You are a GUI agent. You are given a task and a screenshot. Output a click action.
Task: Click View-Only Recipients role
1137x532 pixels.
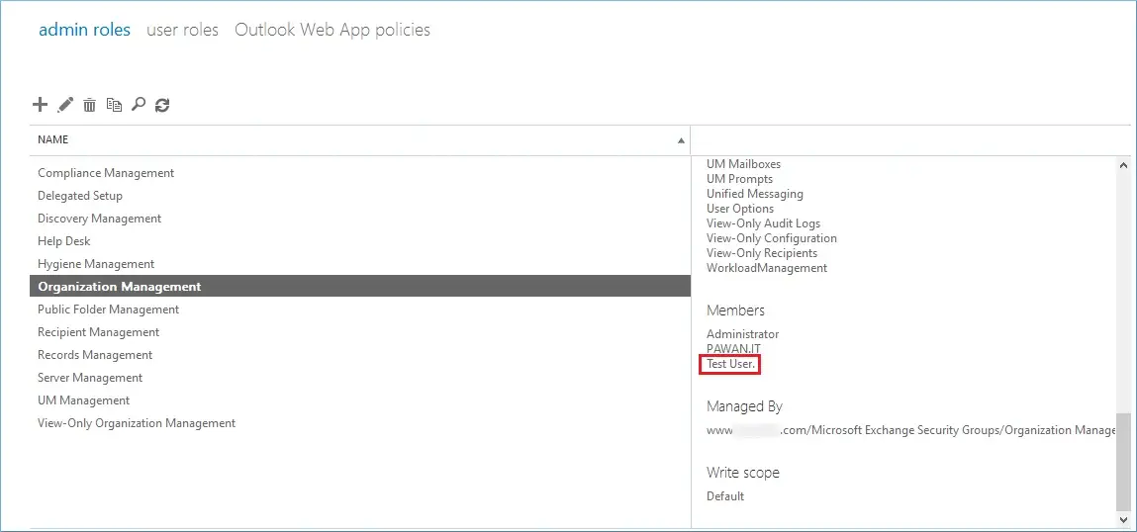[x=762, y=253]
